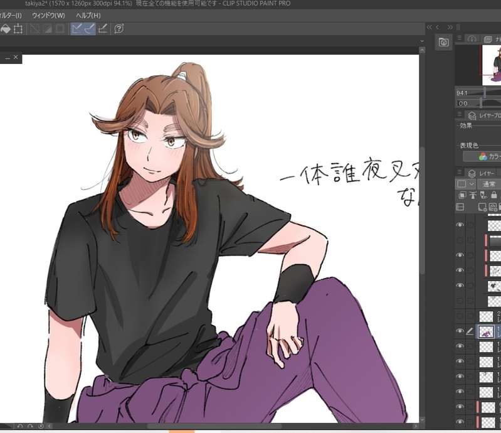Click the canvas horizontal scroll left arrow

pos(50,426)
